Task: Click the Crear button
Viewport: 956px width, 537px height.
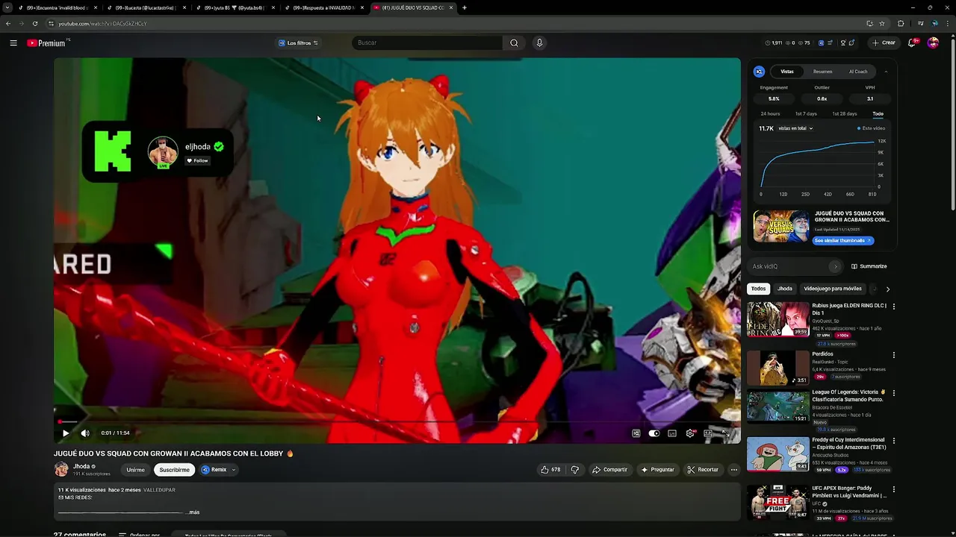Action: coord(883,43)
